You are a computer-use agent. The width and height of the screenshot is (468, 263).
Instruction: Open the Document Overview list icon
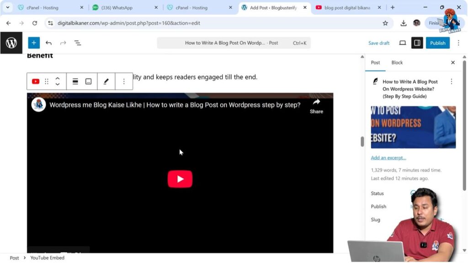click(78, 42)
